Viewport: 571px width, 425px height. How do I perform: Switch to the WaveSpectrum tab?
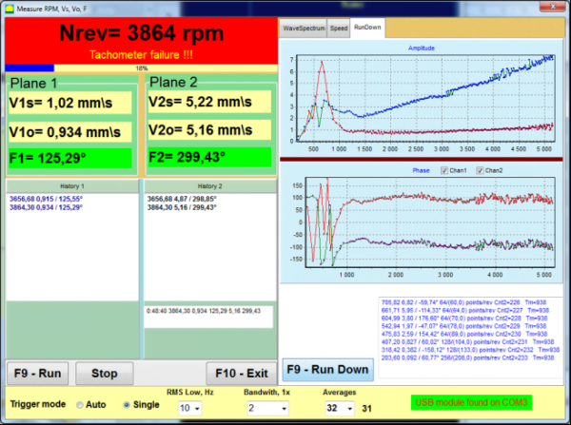(x=303, y=29)
